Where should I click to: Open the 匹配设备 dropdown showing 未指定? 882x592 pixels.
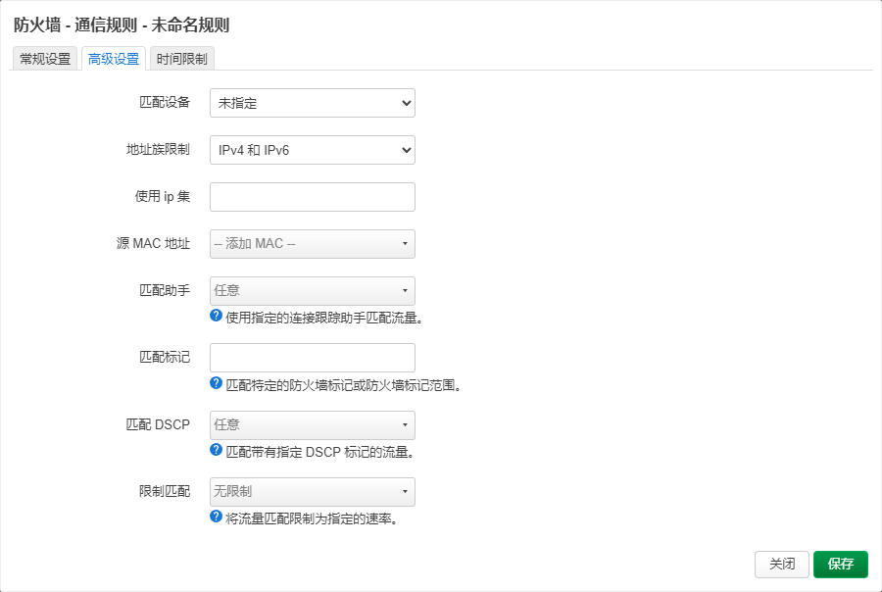312,103
